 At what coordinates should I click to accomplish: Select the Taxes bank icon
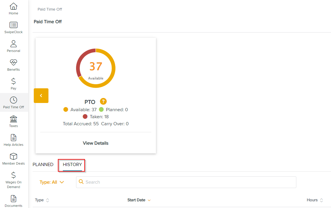click(x=13, y=119)
